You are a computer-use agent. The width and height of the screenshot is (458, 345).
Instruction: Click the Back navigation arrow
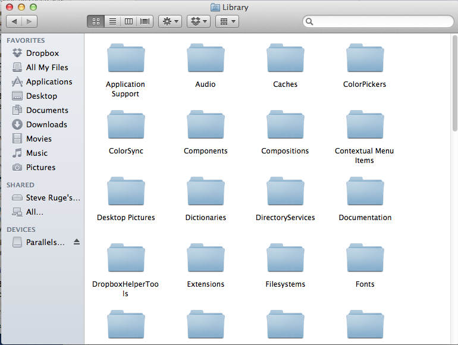coord(14,21)
